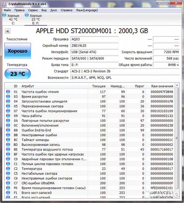Click scrollbar up arrow in attribute list
This screenshot has width=184, height=203.
177,85
